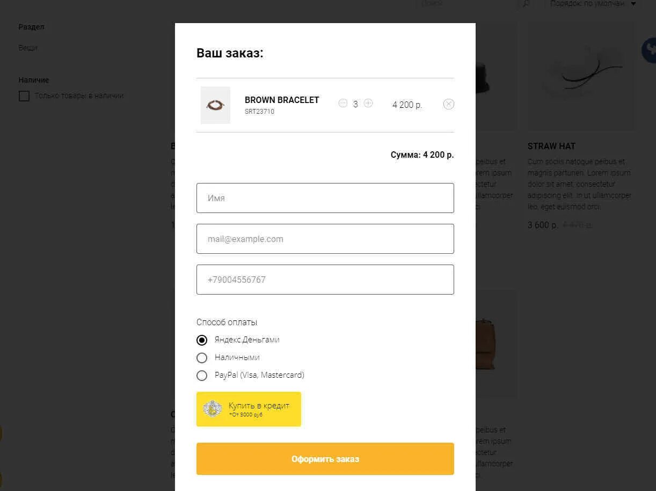
Task: Open the Порядок sorting dropdown
Action: pos(593,4)
